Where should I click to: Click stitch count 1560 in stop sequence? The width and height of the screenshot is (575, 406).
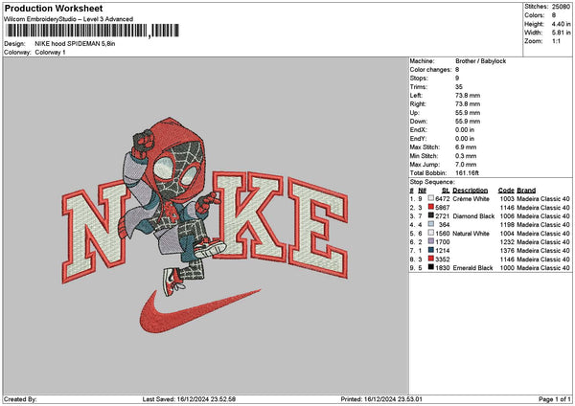[443, 234]
